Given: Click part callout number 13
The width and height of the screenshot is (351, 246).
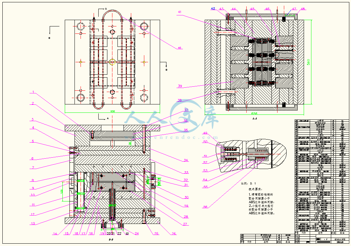Looking at the screenshot, I should click(33, 224).
